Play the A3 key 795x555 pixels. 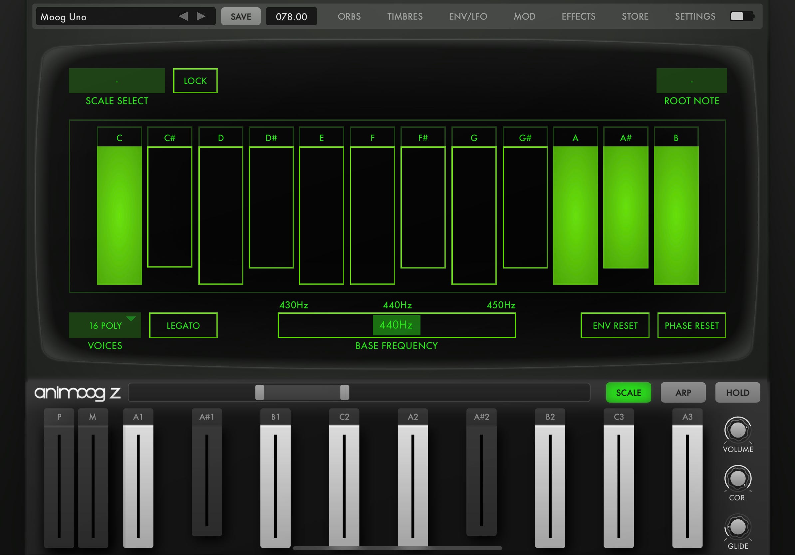point(687,478)
